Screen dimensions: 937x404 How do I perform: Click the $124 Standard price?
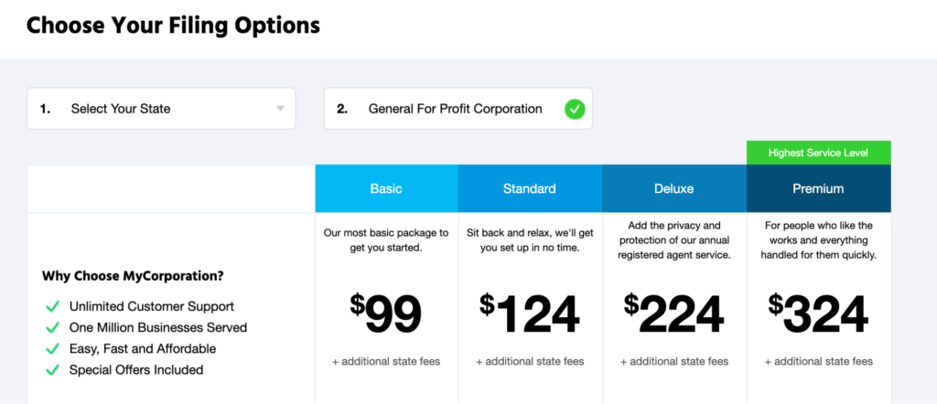tap(530, 314)
